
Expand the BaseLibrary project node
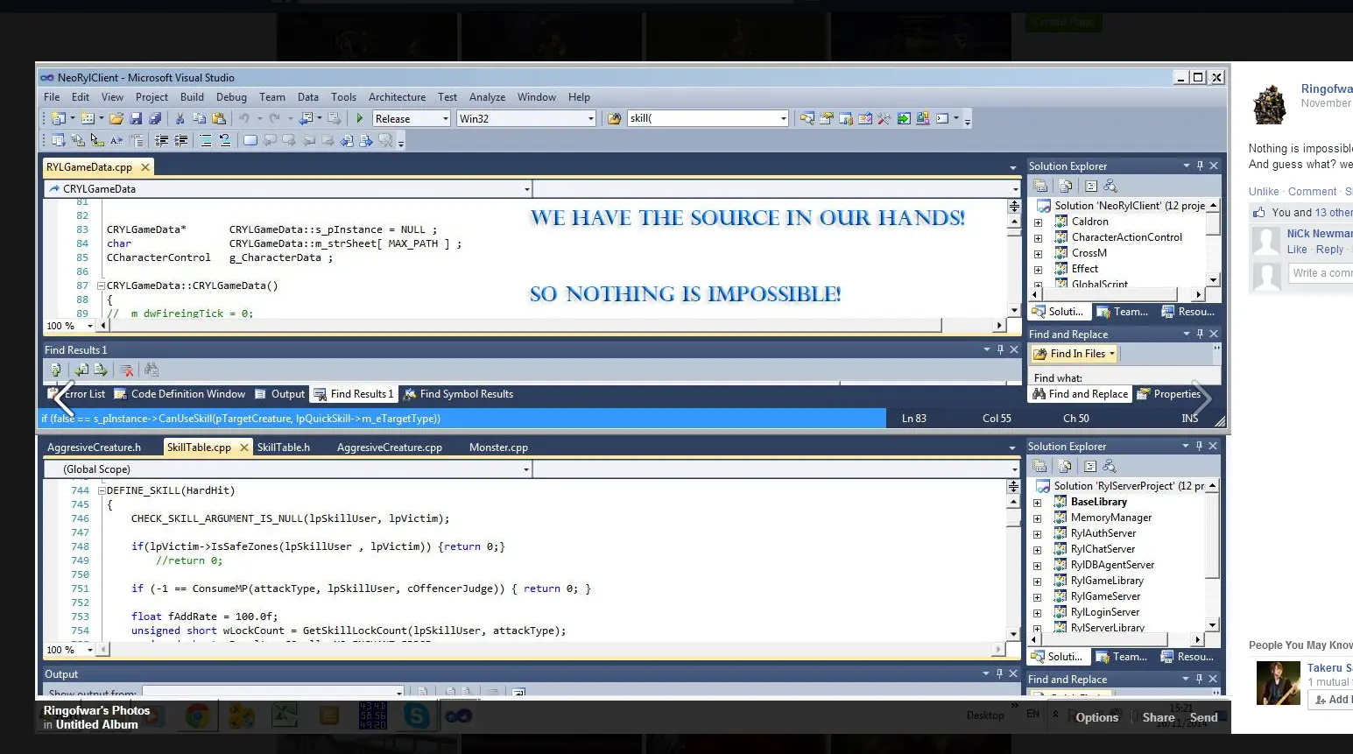click(1037, 503)
